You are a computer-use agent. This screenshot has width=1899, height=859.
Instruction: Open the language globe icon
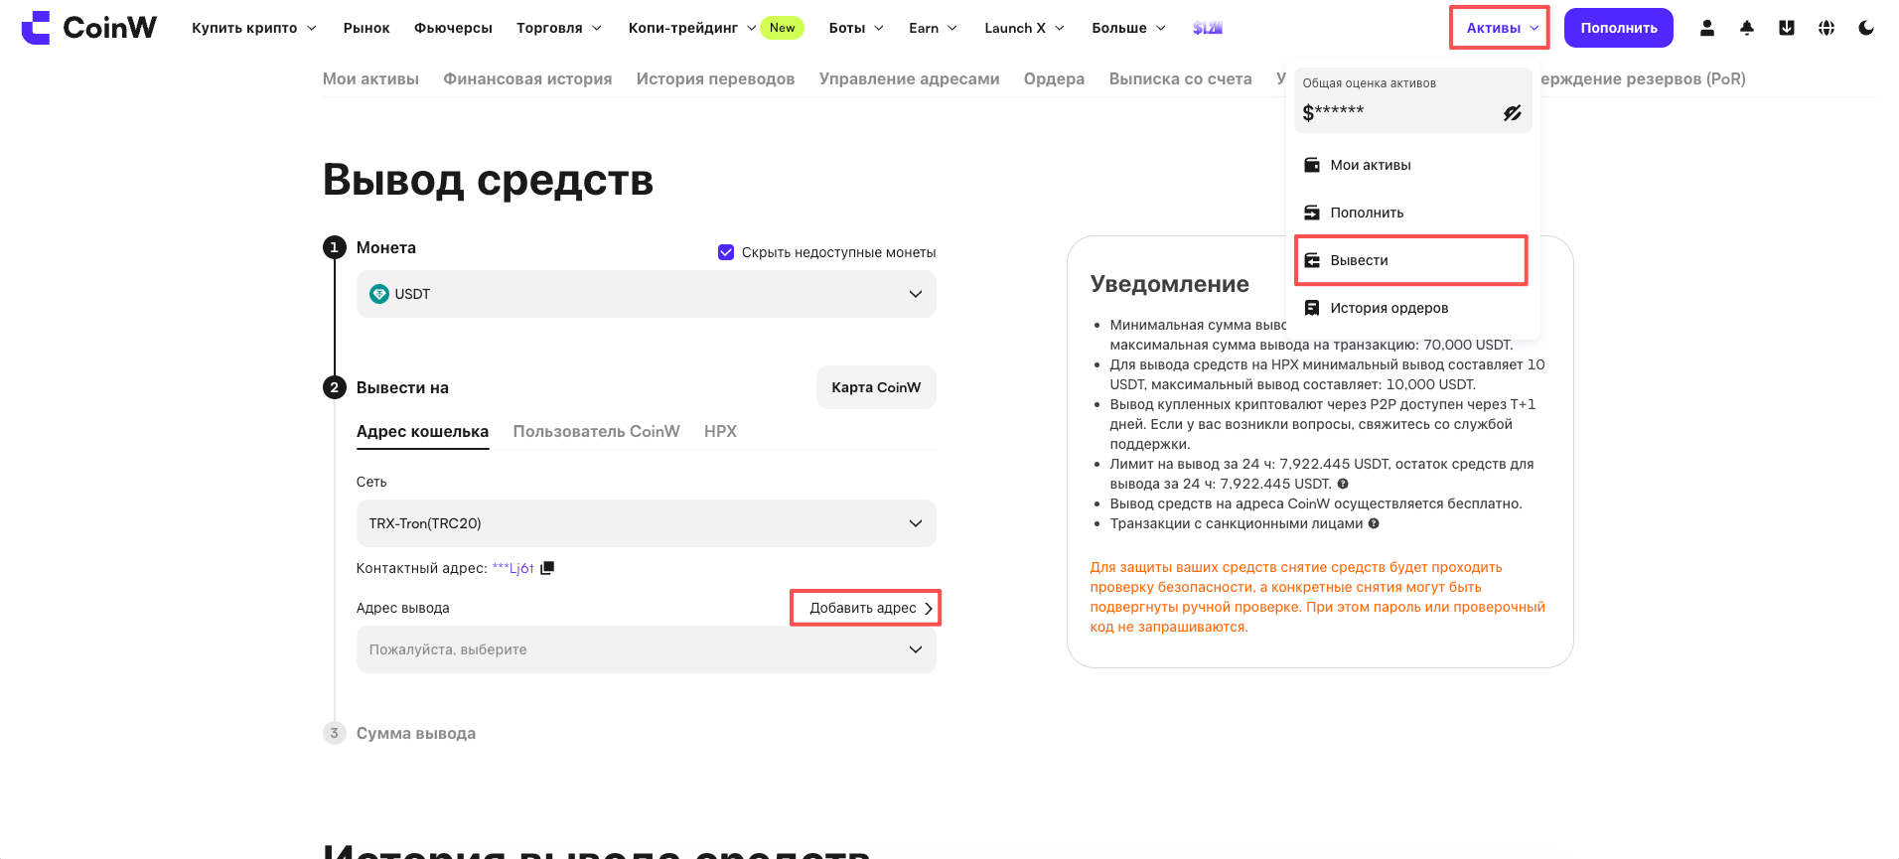click(x=1826, y=28)
